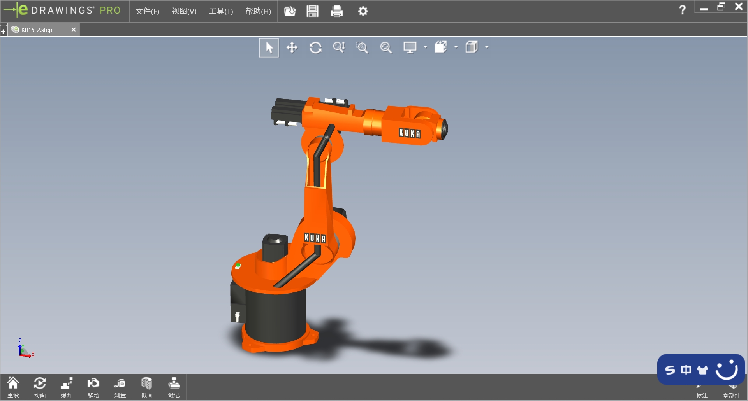Activate the Rotate view tool
The height and width of the screenshot is (401, 748).
[315, 47]
